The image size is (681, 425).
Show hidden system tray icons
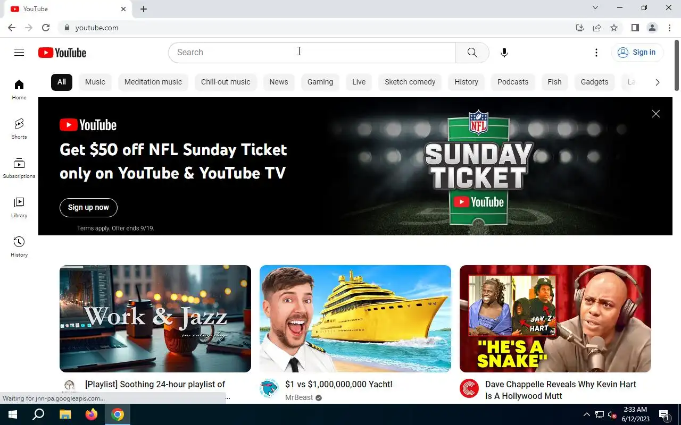(587, 414)
